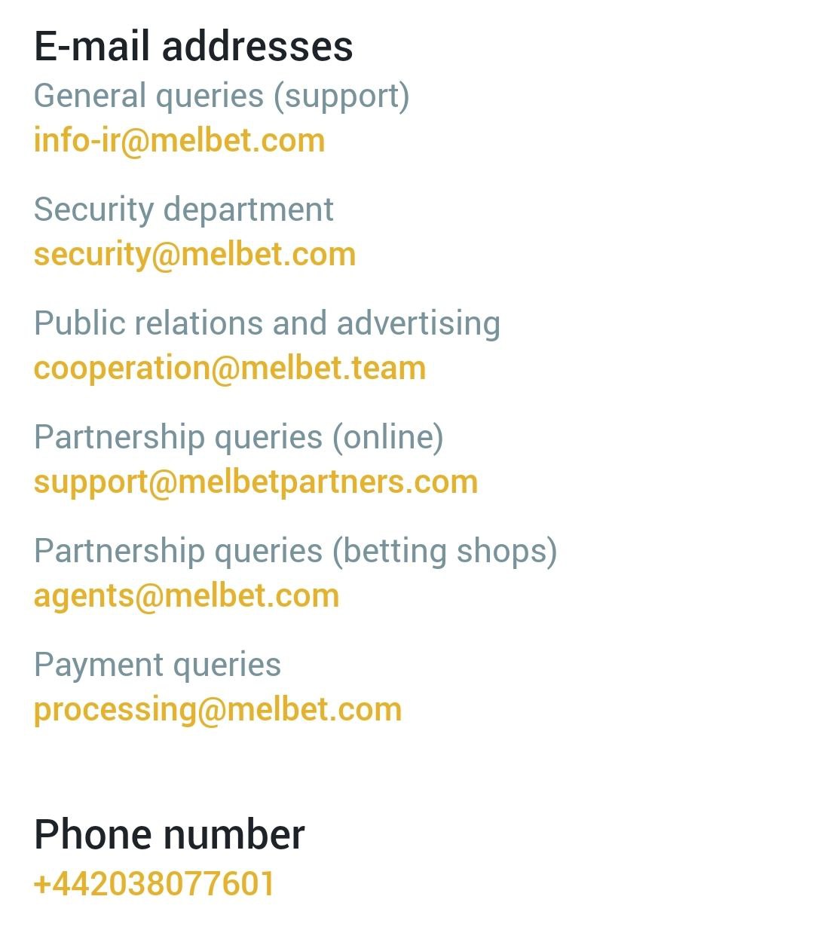Image resolution: width=814 pixels, height=936 pixels.
Task: Click "Partnership queries" above the melbetpartners email
Action: pyautogui.click(x=178, y=437)
